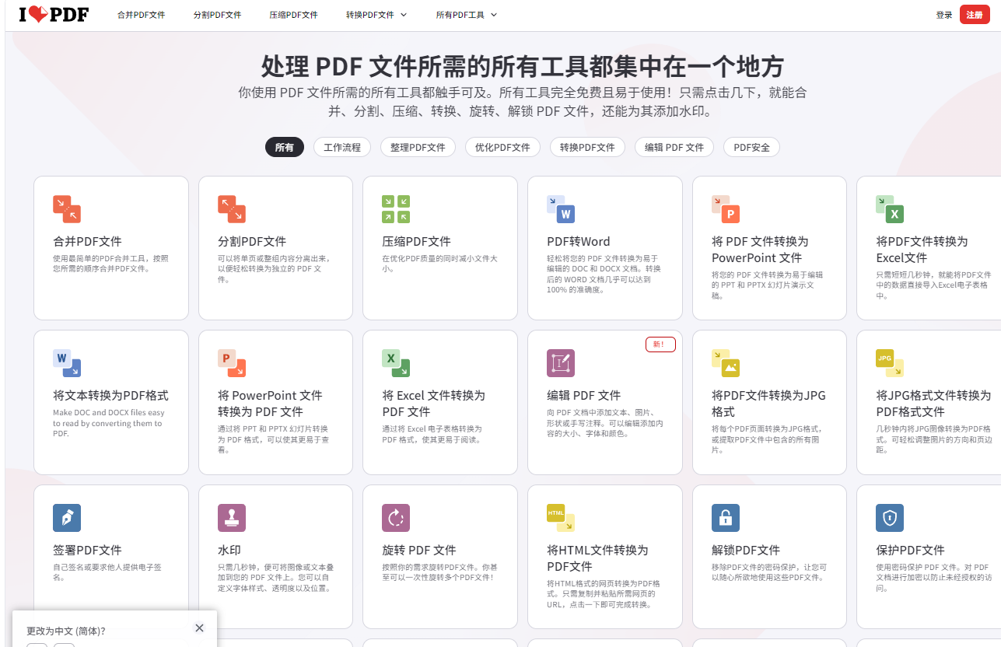Switch to the 优化PDF文件 filter tab
Viewport: 1001px width, 647px height.
pyautogui.click(x=502, y=147)
